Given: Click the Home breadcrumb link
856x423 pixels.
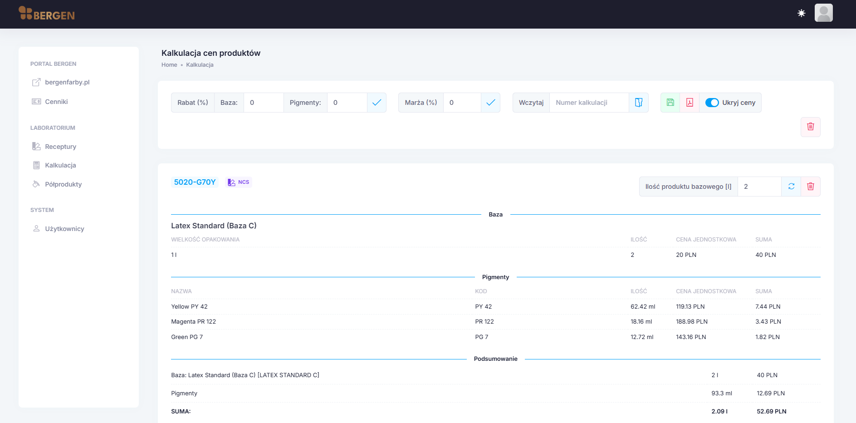Looking at the screenshot, I should point(169,65).
